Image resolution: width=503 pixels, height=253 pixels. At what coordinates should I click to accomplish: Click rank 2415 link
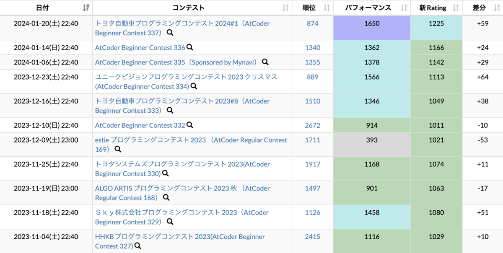(313, 237)
